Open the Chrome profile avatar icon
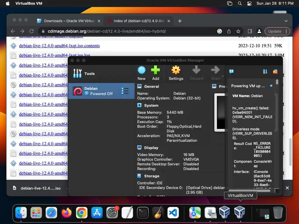The width and height of the screenshot is (299, 224). tap(259, 31)
